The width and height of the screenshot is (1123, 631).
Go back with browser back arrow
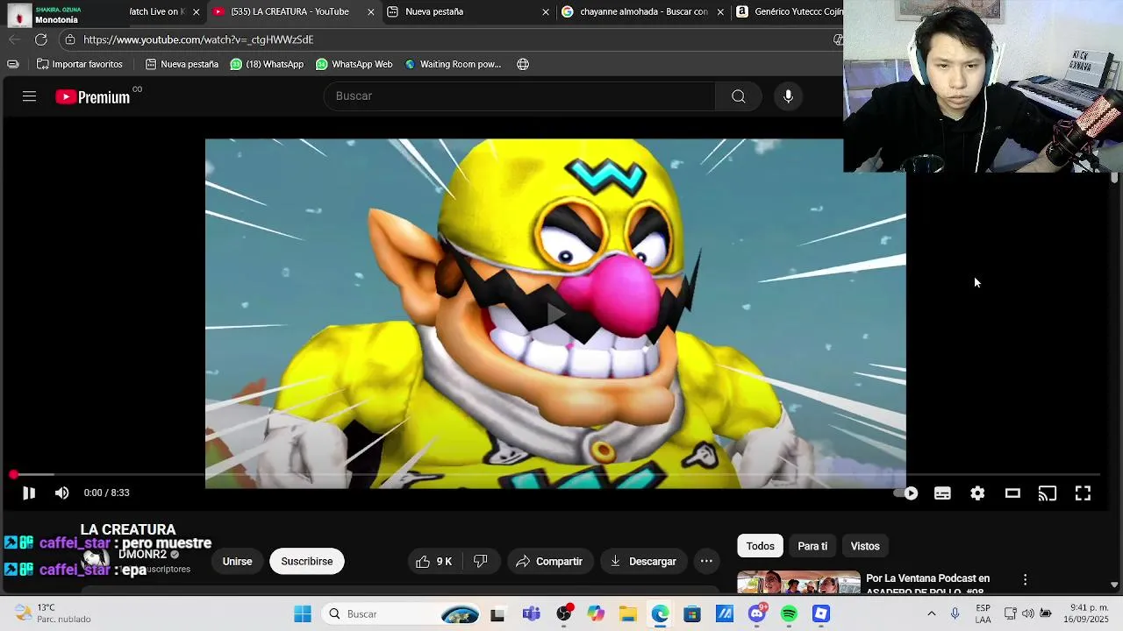pos(14,39)
